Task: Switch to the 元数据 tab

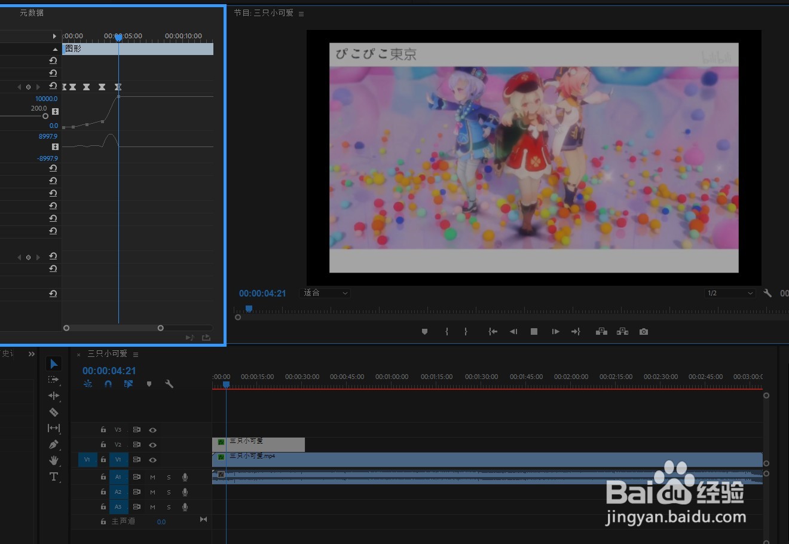Action: (31, 13)
